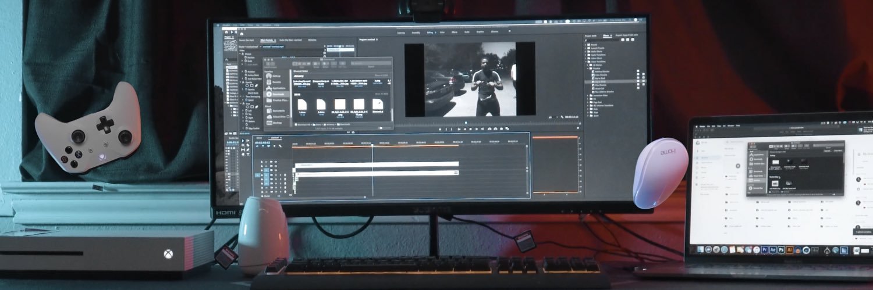Image resolution: width=873 pixels, height=290 pixels.
Task: Switch to the Learning workspace
Action: click(401, 33)
